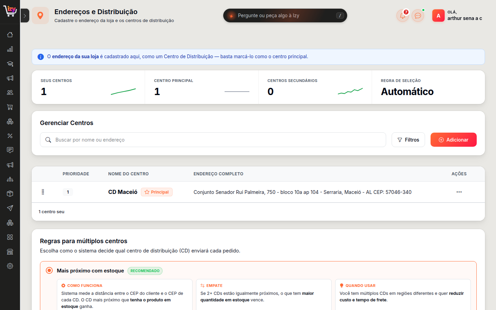Click 'NOME DO CENTRO' column header
Image resolution: width=496 pixels, height=310 pixels.
128,174
